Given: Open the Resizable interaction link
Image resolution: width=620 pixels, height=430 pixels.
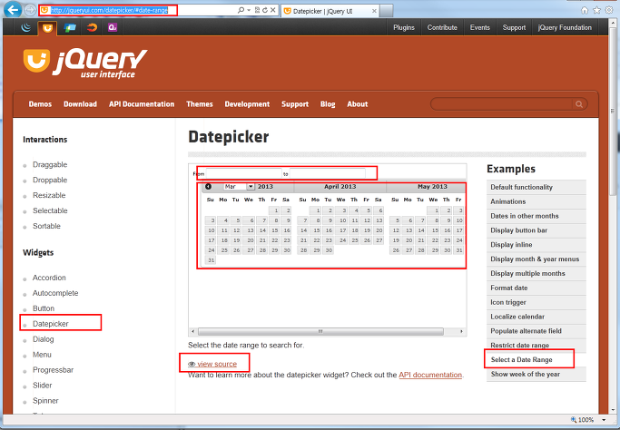Looking at the screenshot, I should point(49,195).
